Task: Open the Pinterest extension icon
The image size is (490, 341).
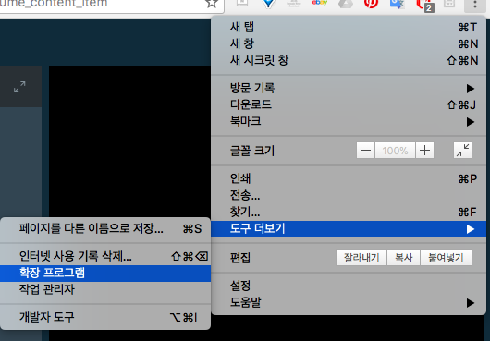Action: point(372,3)
